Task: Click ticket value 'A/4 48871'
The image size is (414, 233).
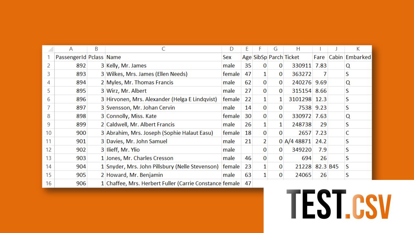Action: (x=298, y=141)
